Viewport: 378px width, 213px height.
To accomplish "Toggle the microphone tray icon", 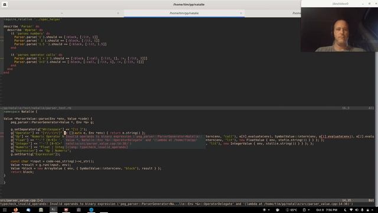I will 362,210.
